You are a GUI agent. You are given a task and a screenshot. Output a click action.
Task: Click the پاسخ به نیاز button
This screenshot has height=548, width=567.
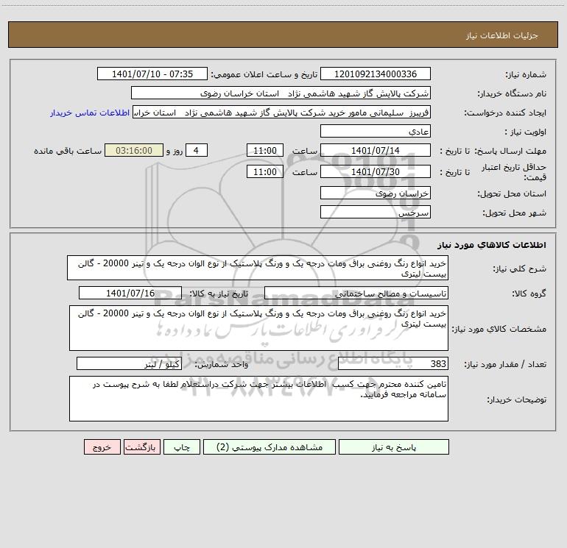click(394, 446)
